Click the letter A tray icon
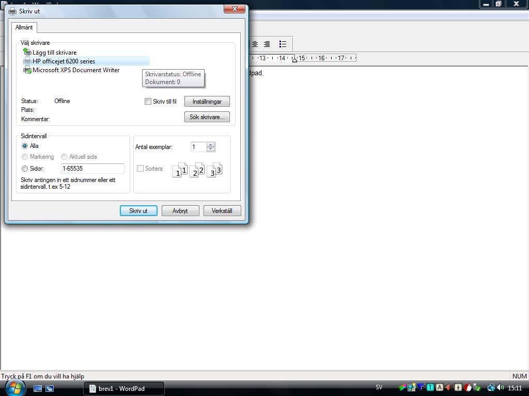 pos(439,388)
